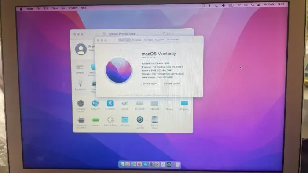This screenshot has width=308, height=173.
Task: Open screen mirroring display icon
Action: tap(203, 6)
